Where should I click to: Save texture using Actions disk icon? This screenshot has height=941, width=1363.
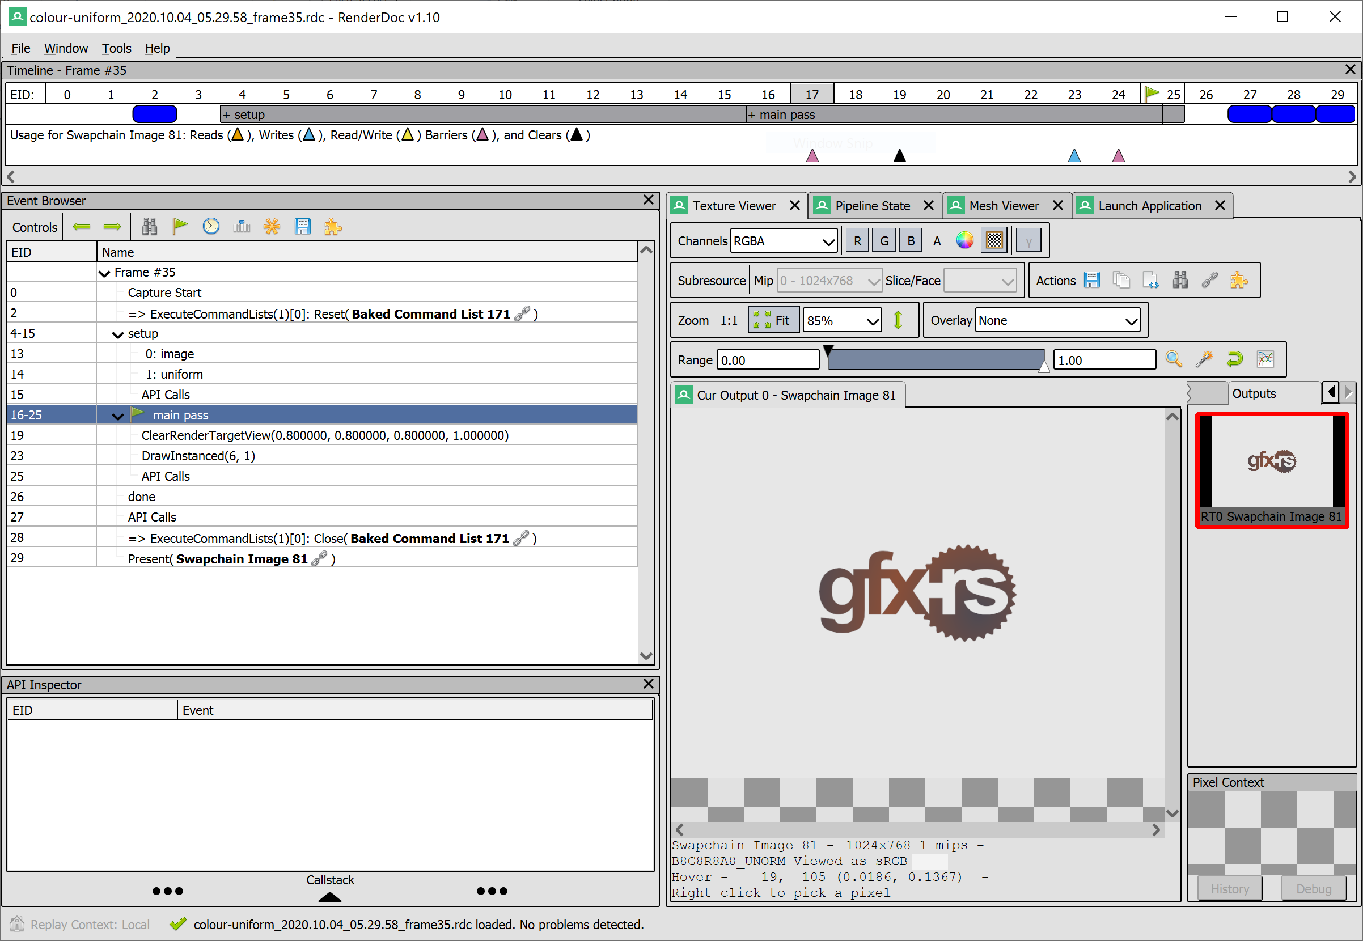pyautogui.click(x=1093, y=280)
